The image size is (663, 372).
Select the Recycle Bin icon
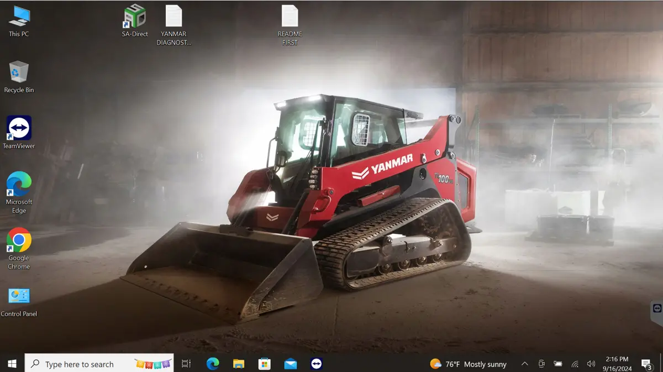pos(19,77)
